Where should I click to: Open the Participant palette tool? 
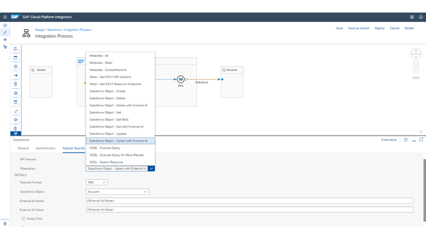[x=16, y=49]
